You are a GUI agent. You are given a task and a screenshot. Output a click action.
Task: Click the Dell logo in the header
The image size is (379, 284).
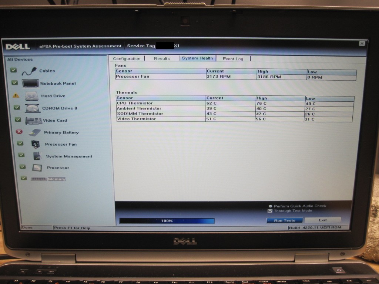tap(18, 47)
